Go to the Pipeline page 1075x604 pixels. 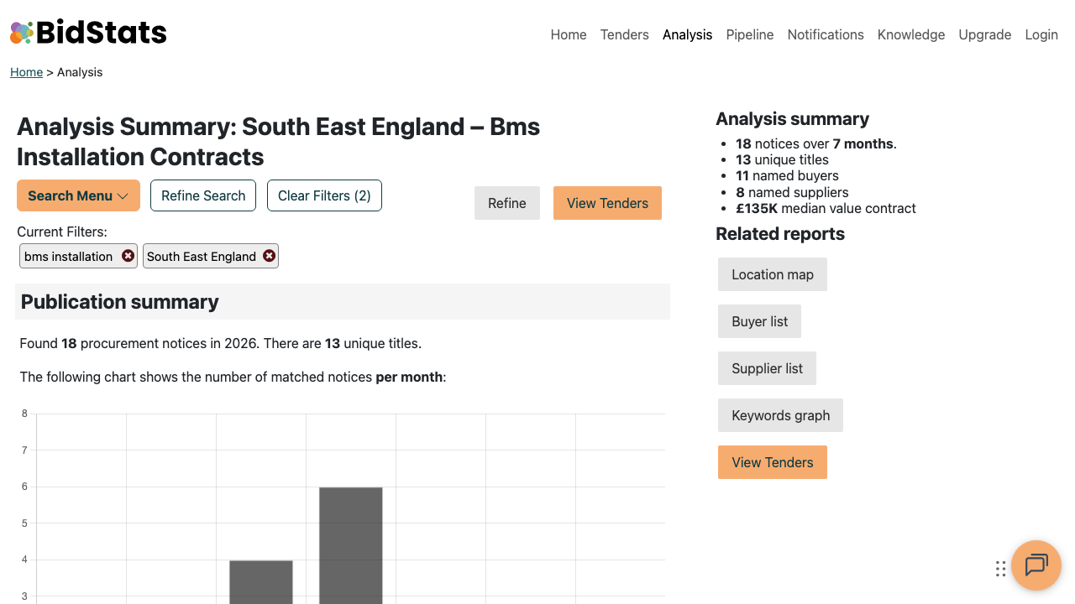749,34
